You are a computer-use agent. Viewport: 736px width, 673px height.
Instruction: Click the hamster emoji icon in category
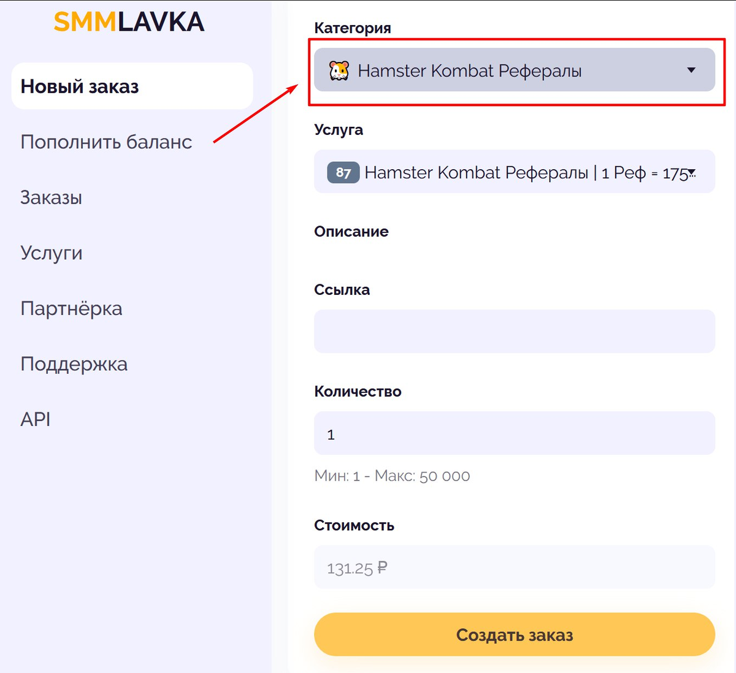(x=339, y=70)
